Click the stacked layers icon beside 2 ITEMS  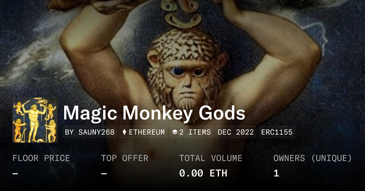click(175, 132)
